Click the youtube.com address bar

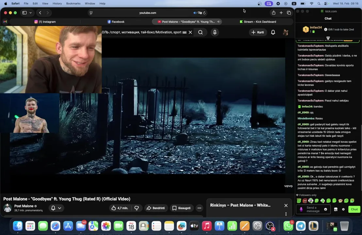point(148,13)
